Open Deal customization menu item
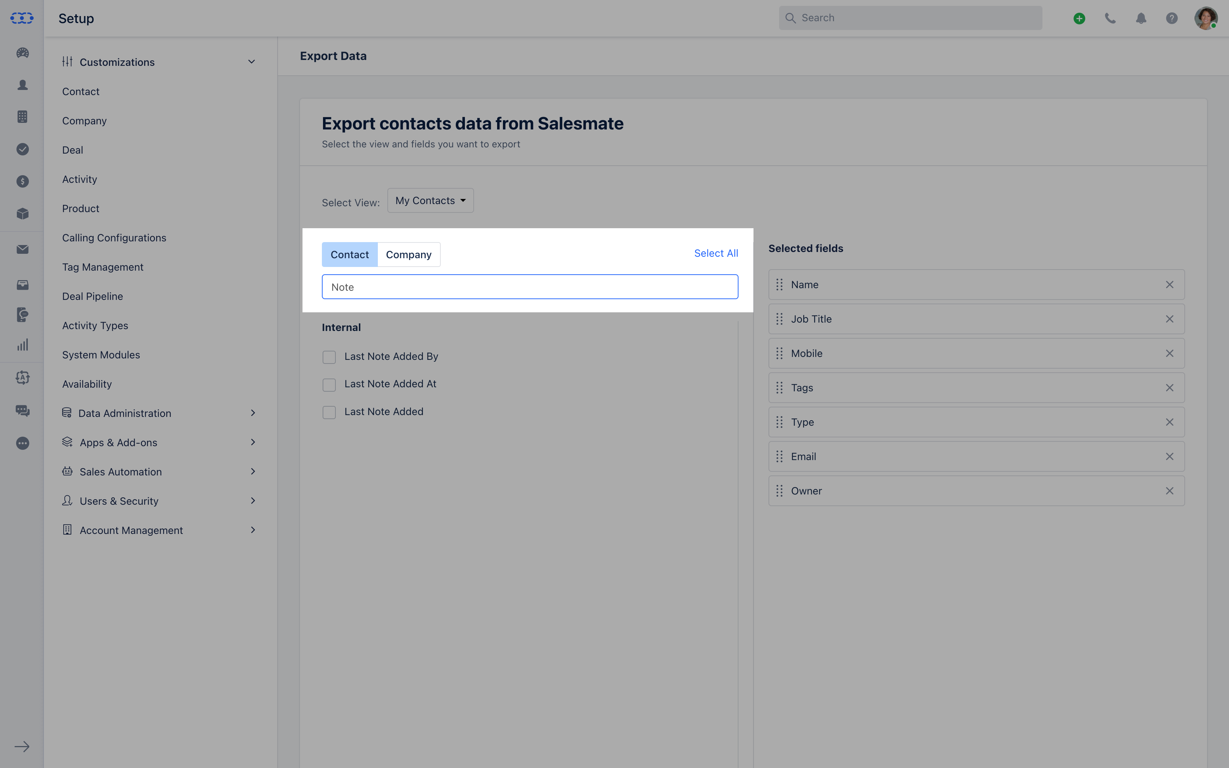Viewport: 1229px width, 768px height. point(73,150)
